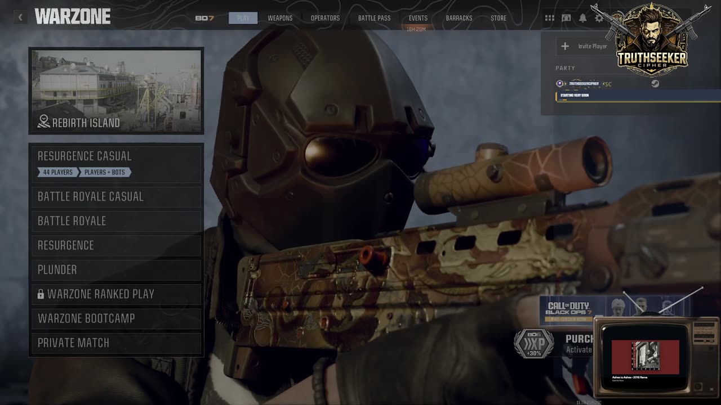Viewport: 721px width, 405px height.
Task: Choose the Resurgence mode
Action: pyautogui.click(x=116, y=245)
